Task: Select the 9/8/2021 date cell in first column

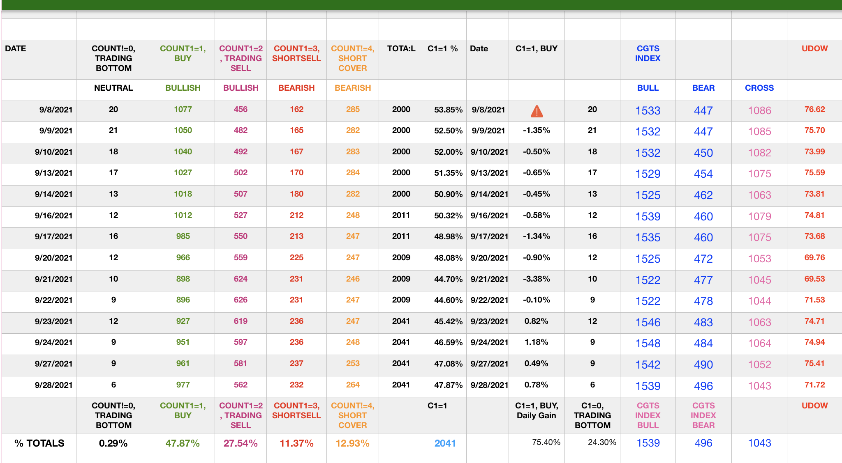Action: click(x=56, y=110)
